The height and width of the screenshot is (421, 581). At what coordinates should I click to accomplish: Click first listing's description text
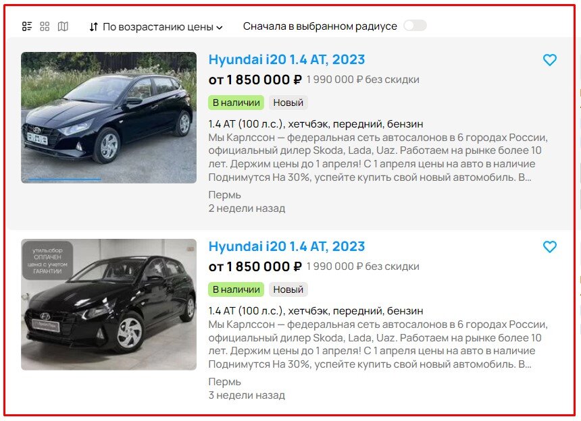[378, 157]
